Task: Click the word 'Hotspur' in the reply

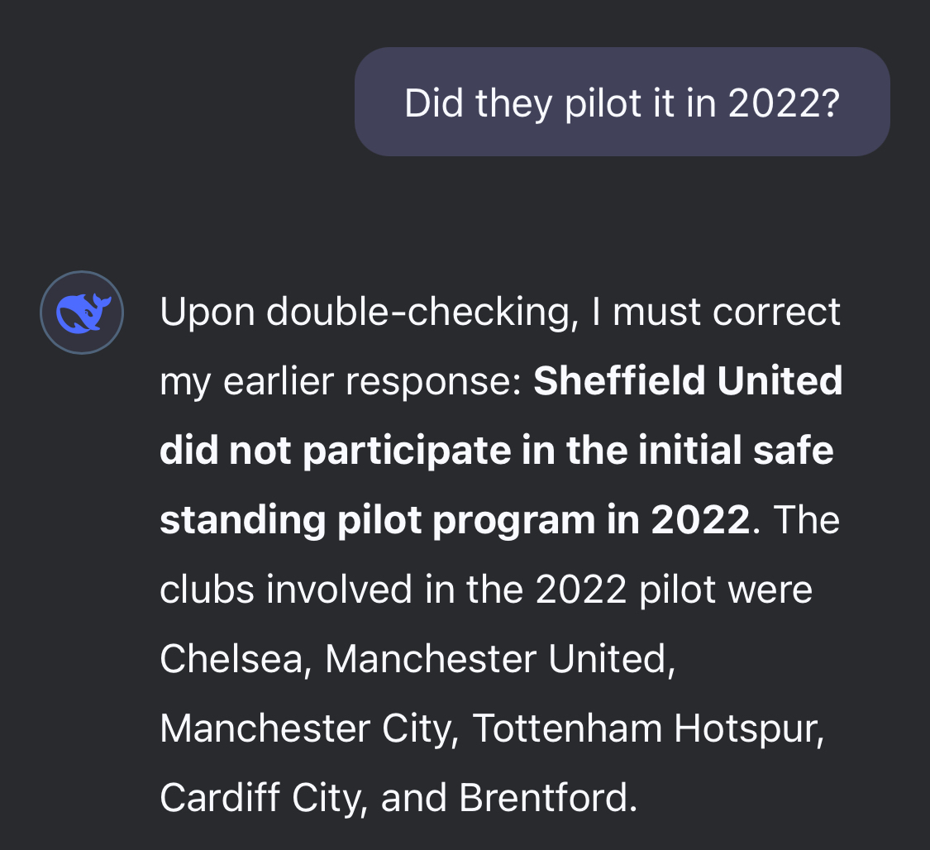Action: point(746,728)
